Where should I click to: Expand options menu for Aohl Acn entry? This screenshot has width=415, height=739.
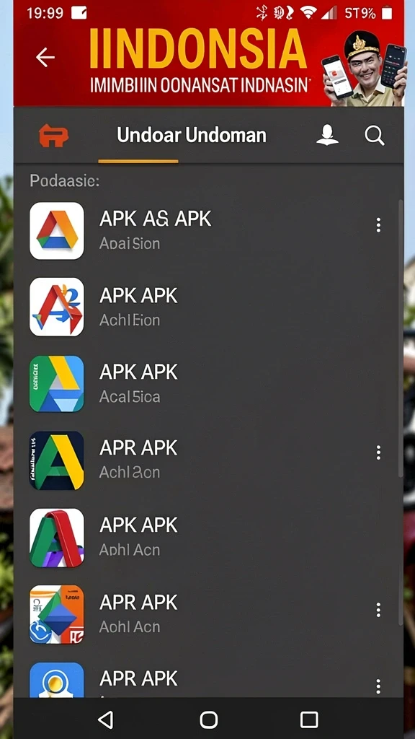378,610
